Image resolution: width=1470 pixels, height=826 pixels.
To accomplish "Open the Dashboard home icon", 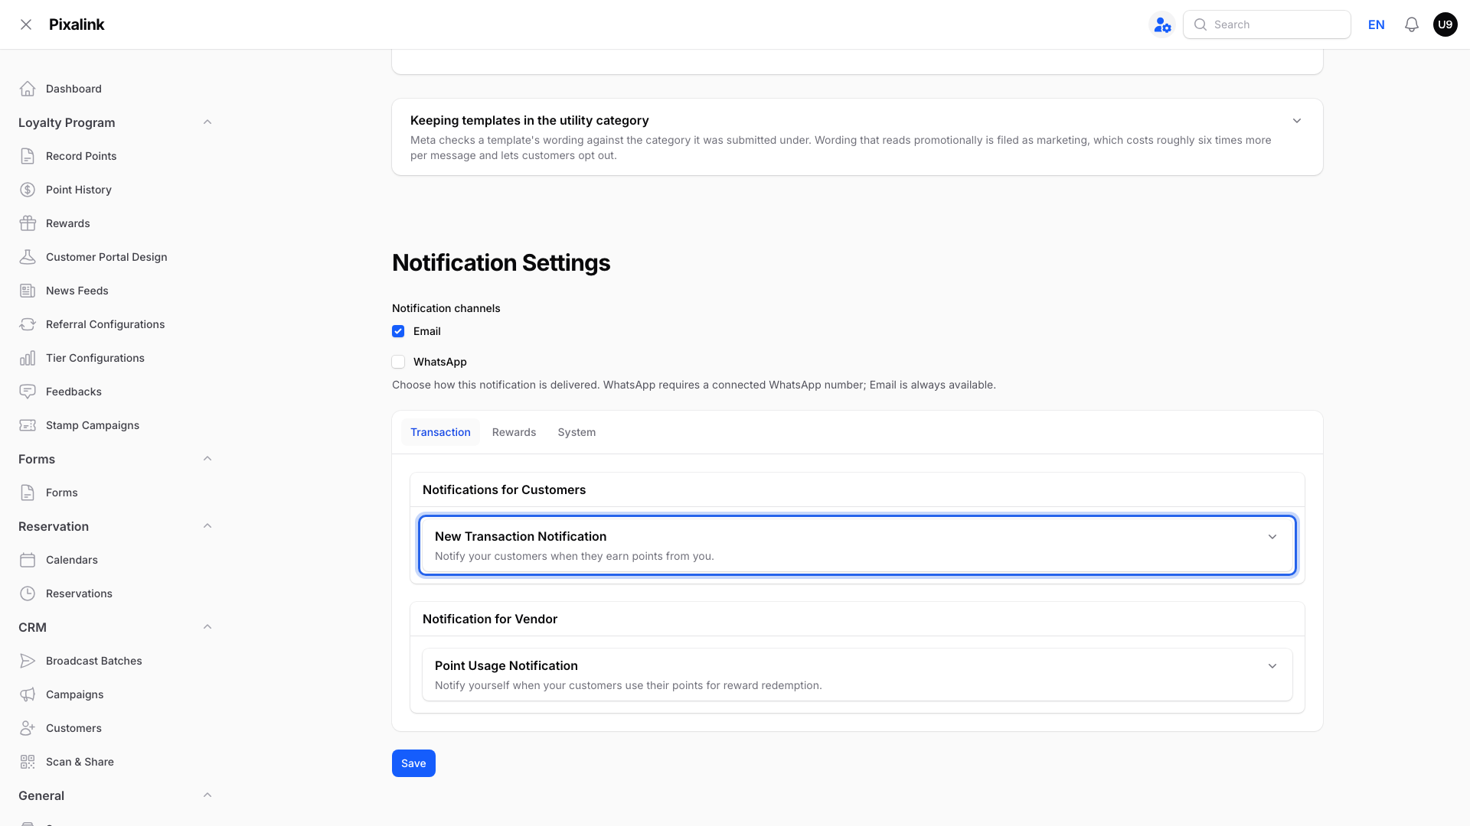I will (28, 89).
